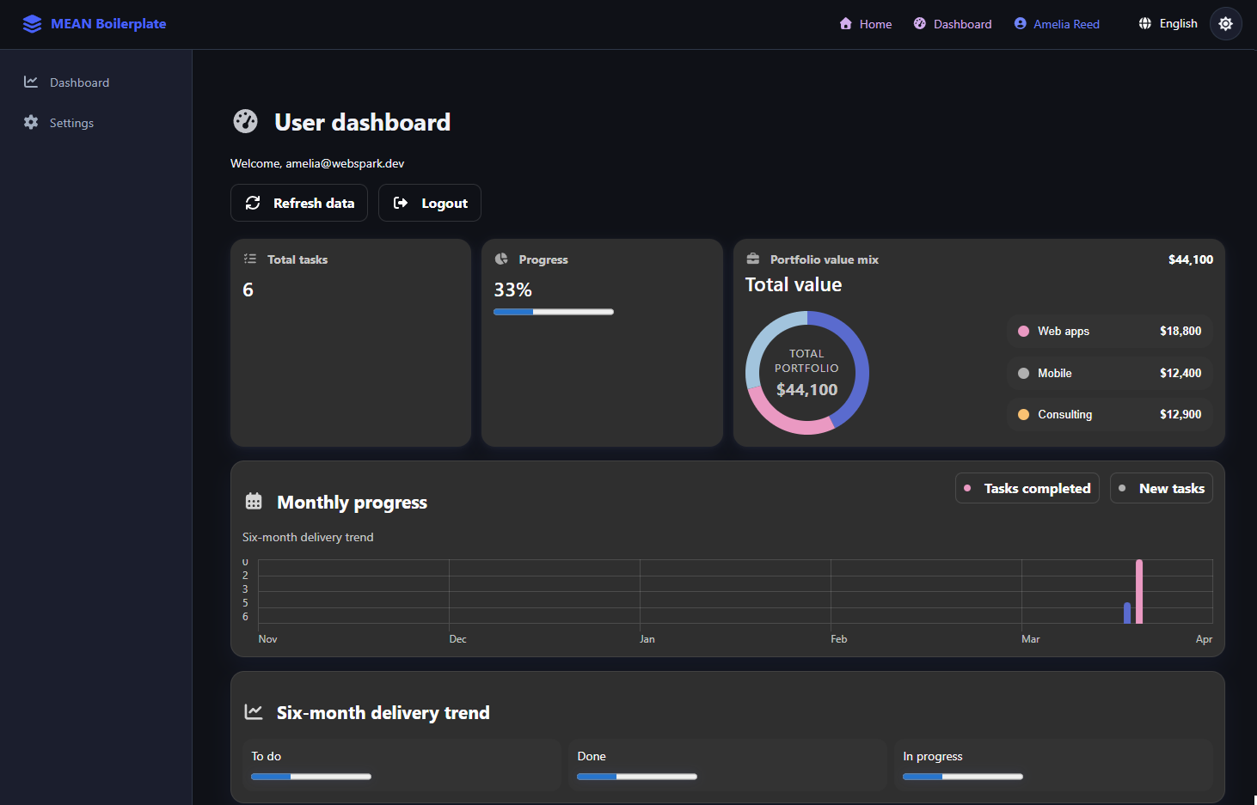Click the total portfolio donut chart
This screenshot has height=805, width=1257.
(807, 373)
